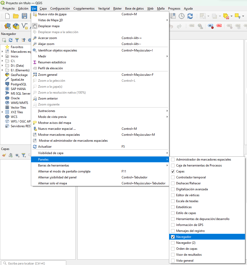Click the filter legend funnel in Capas
Screen dimensions: 247x265
(24, 155)
